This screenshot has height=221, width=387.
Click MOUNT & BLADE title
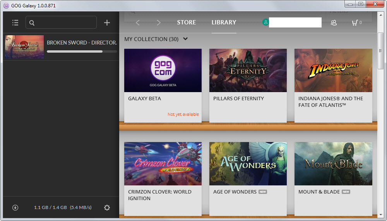pos(319,192)
